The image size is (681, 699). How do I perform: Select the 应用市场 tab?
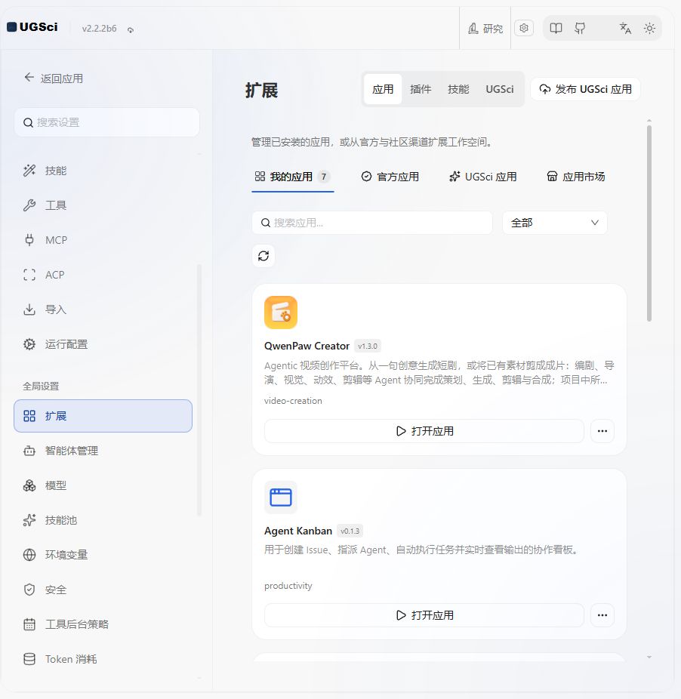(x=576, y=177)
